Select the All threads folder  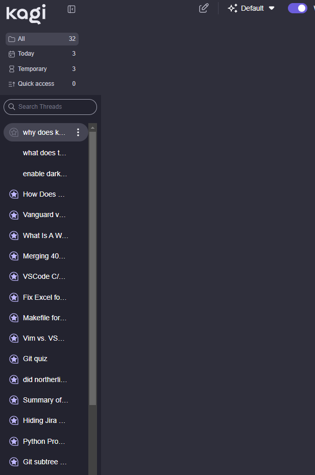42,39
